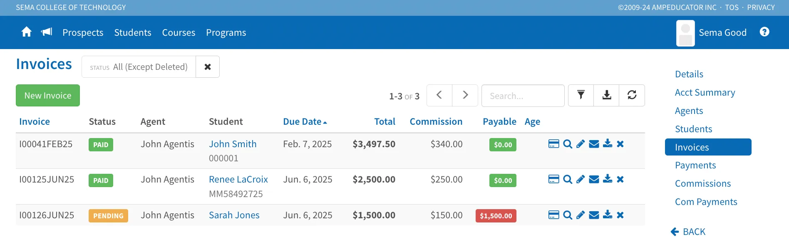Open Students in the side menu
The height and width of the screenshot is (237, 789).
[694, 129]
